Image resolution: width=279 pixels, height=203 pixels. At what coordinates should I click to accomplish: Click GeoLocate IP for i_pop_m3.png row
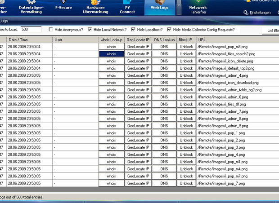pos(138,47)
